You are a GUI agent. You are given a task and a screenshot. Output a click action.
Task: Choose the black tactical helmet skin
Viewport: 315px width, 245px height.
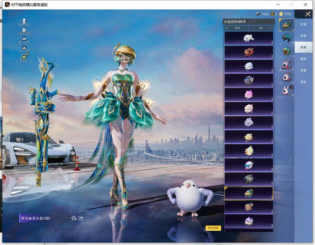coord(249,179)
